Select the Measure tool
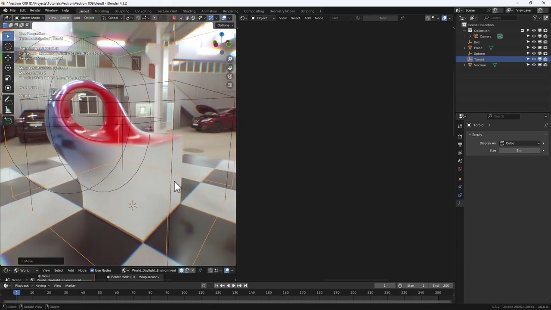The image size is (551, 310). click(8, 110)
